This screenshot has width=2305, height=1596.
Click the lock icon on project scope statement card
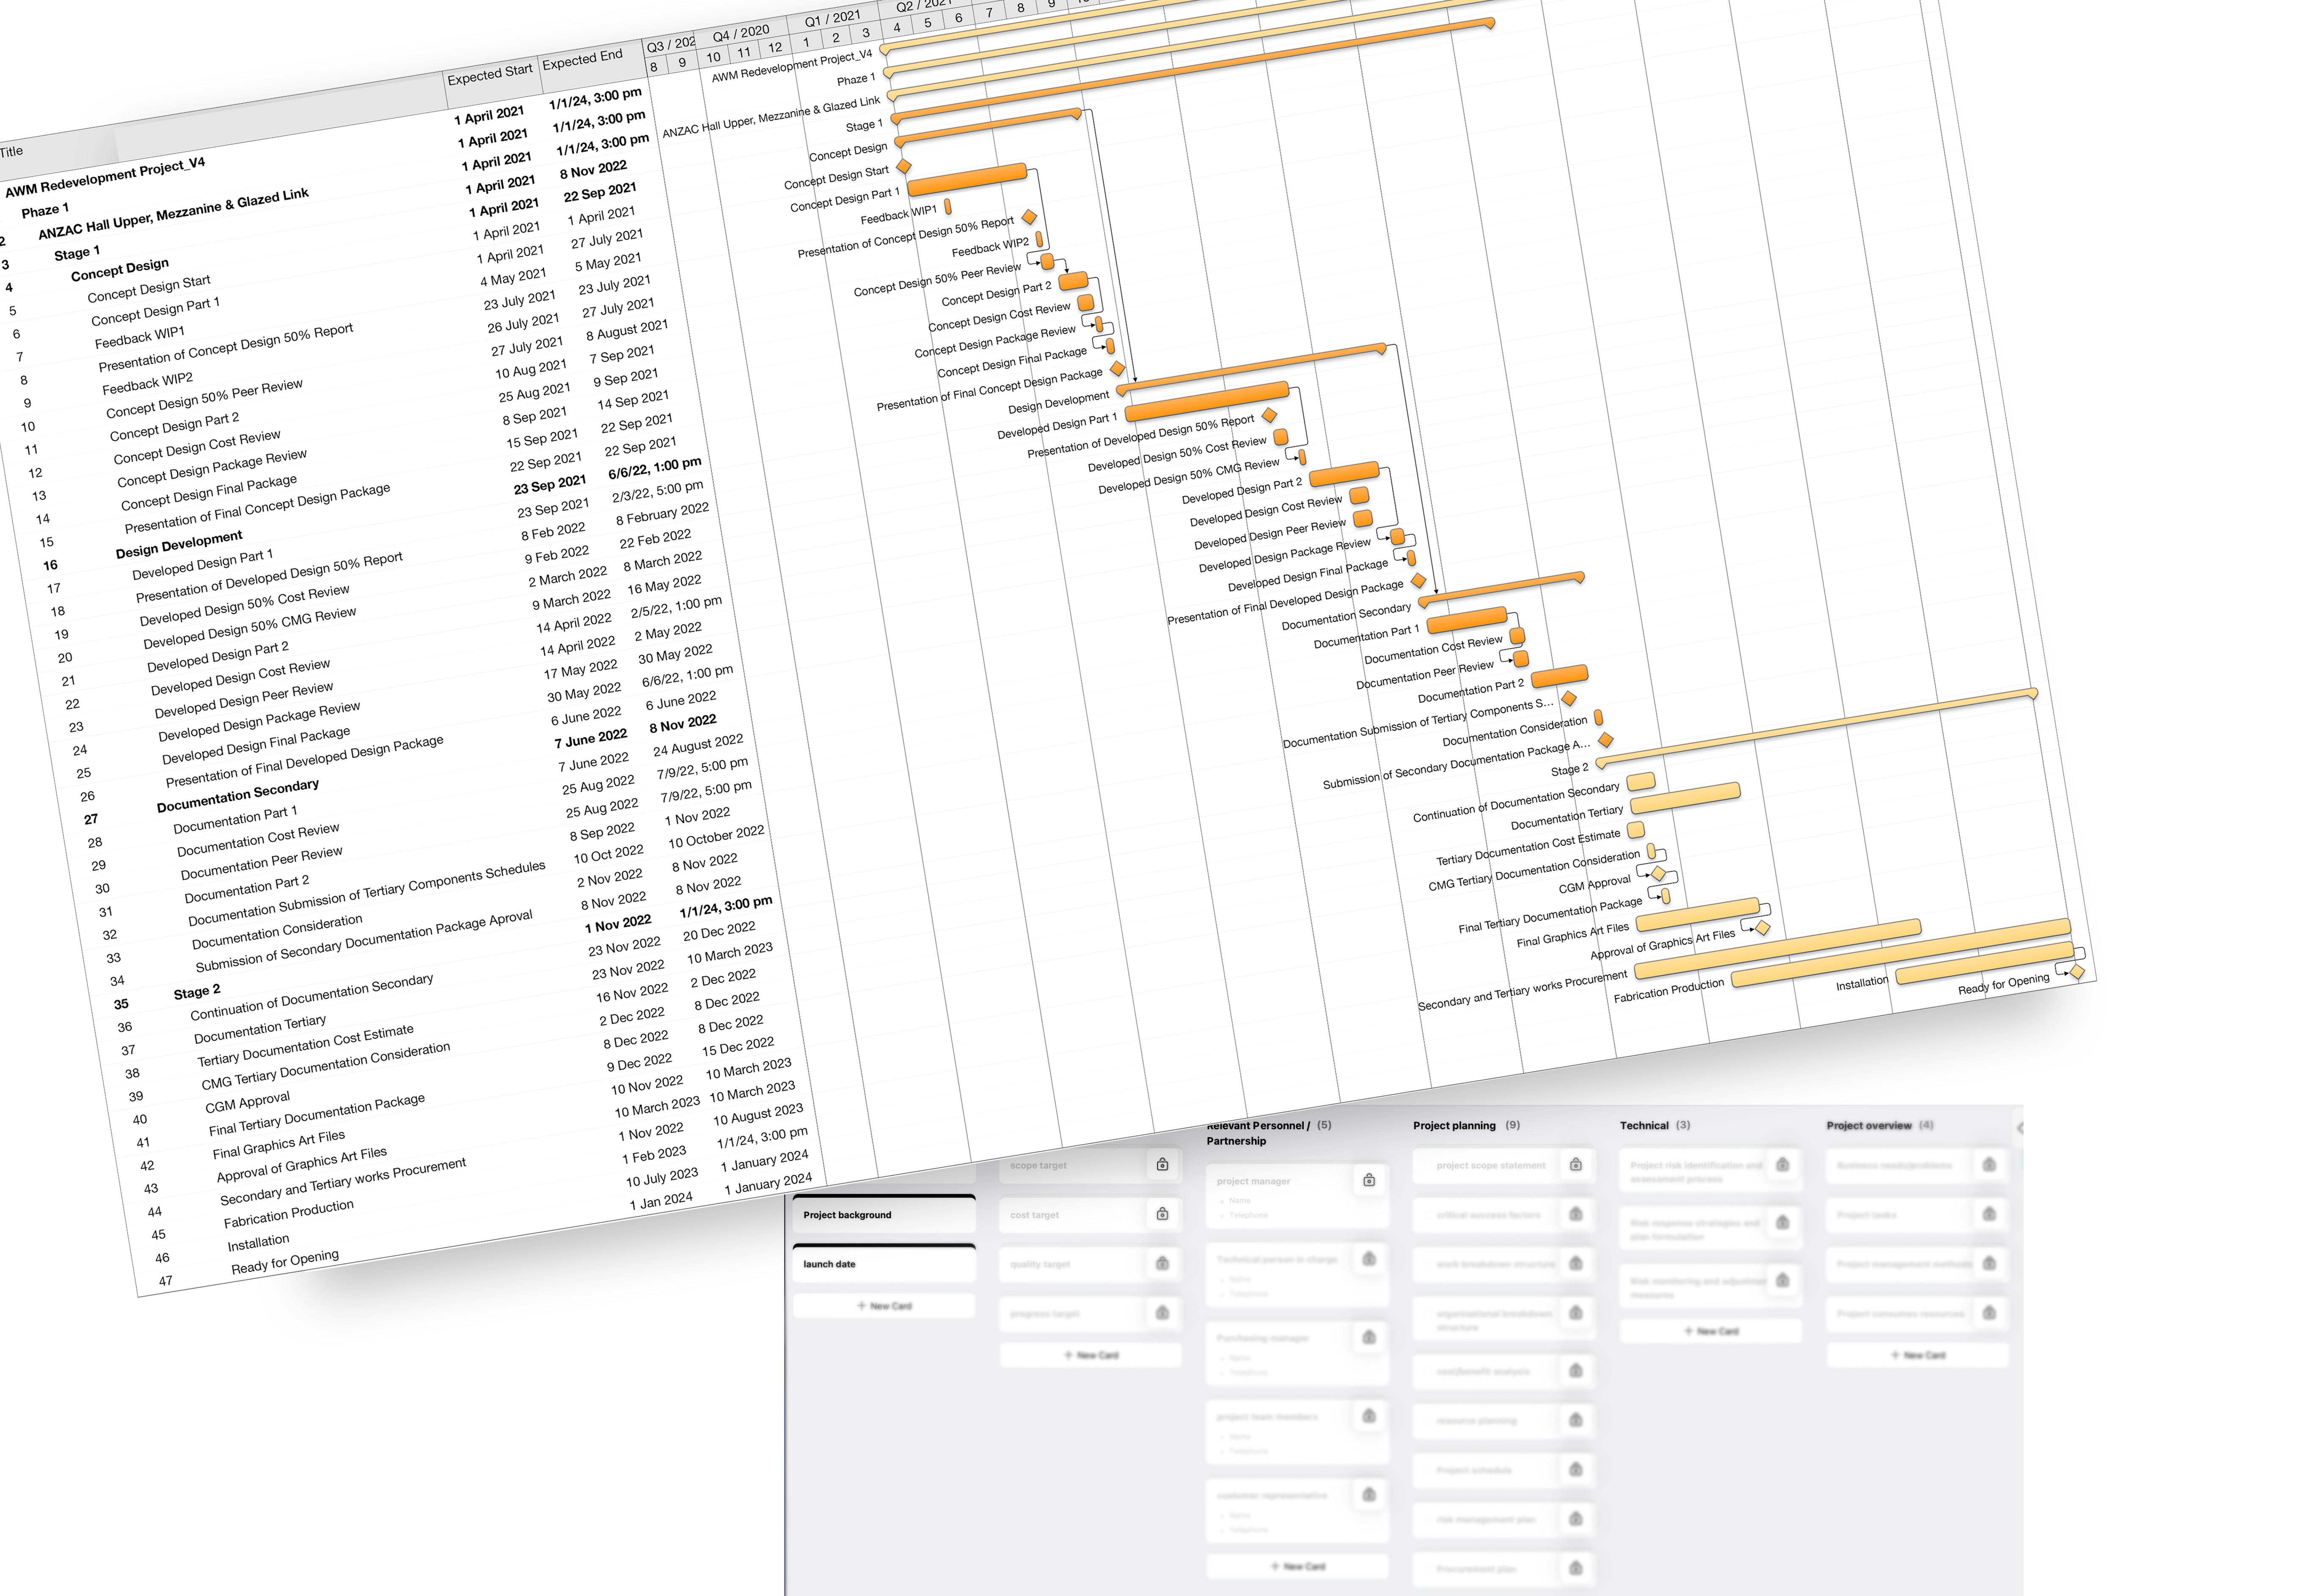(1576, 1164)
